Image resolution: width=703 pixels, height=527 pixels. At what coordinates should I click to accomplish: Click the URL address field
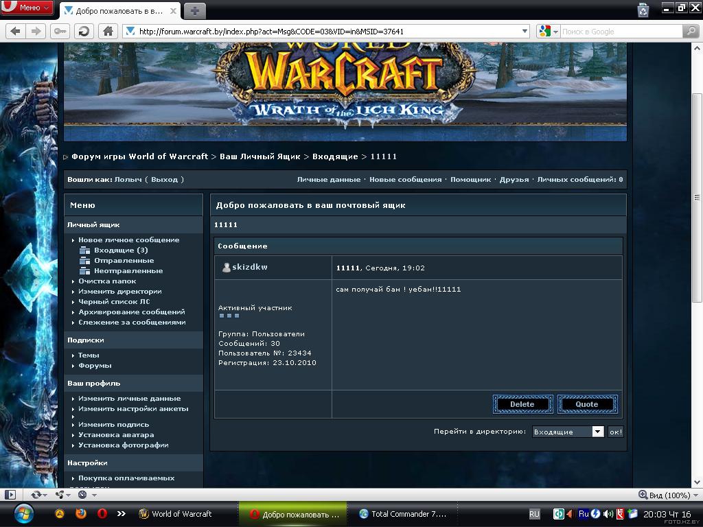point(327,32)
